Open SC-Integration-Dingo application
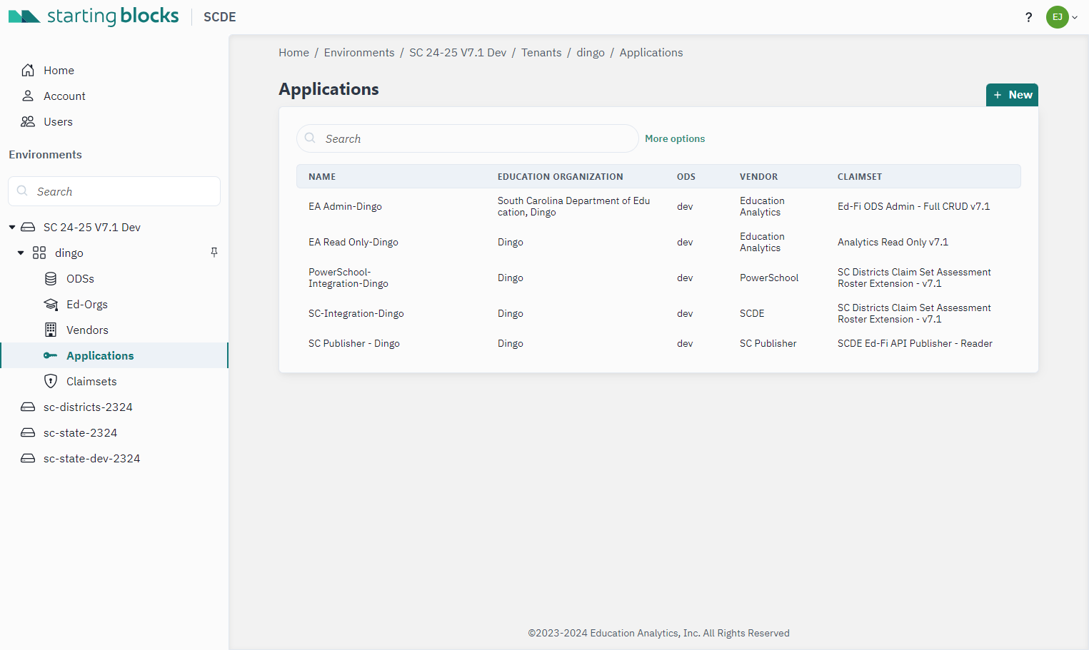 [356, 313]
